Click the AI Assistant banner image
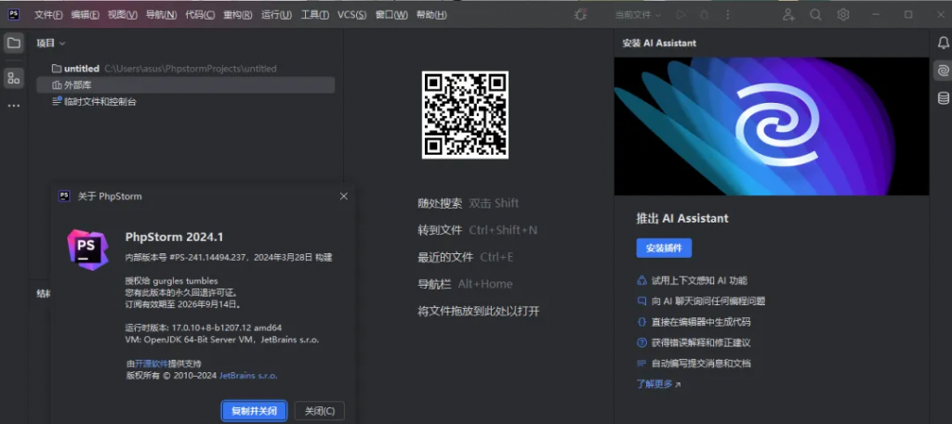The image size is (952, 424). click(772, 126)
